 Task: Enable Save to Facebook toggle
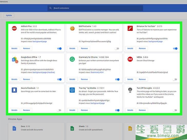click(59, 110)
